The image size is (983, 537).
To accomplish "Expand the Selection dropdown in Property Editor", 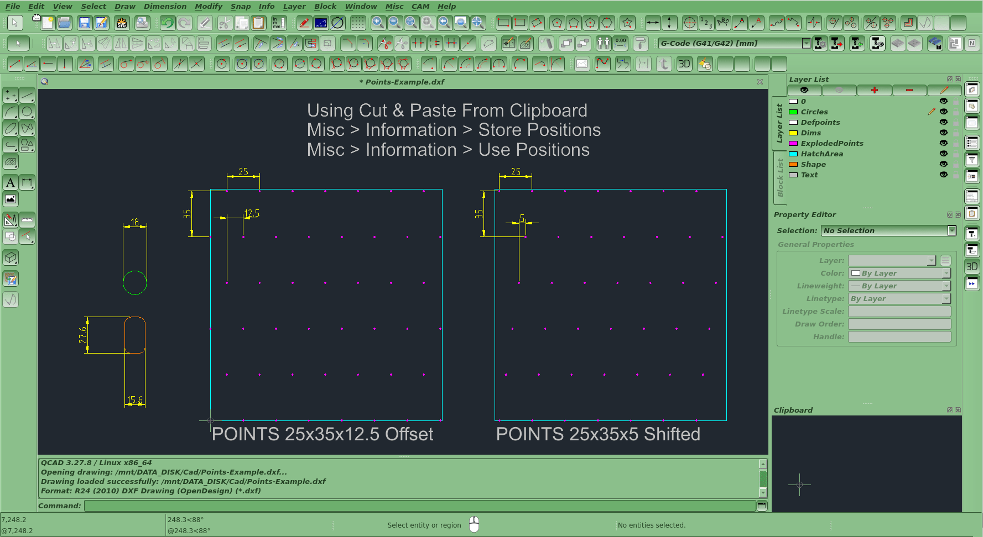I will pyautogui.click(x=951, y=230).
